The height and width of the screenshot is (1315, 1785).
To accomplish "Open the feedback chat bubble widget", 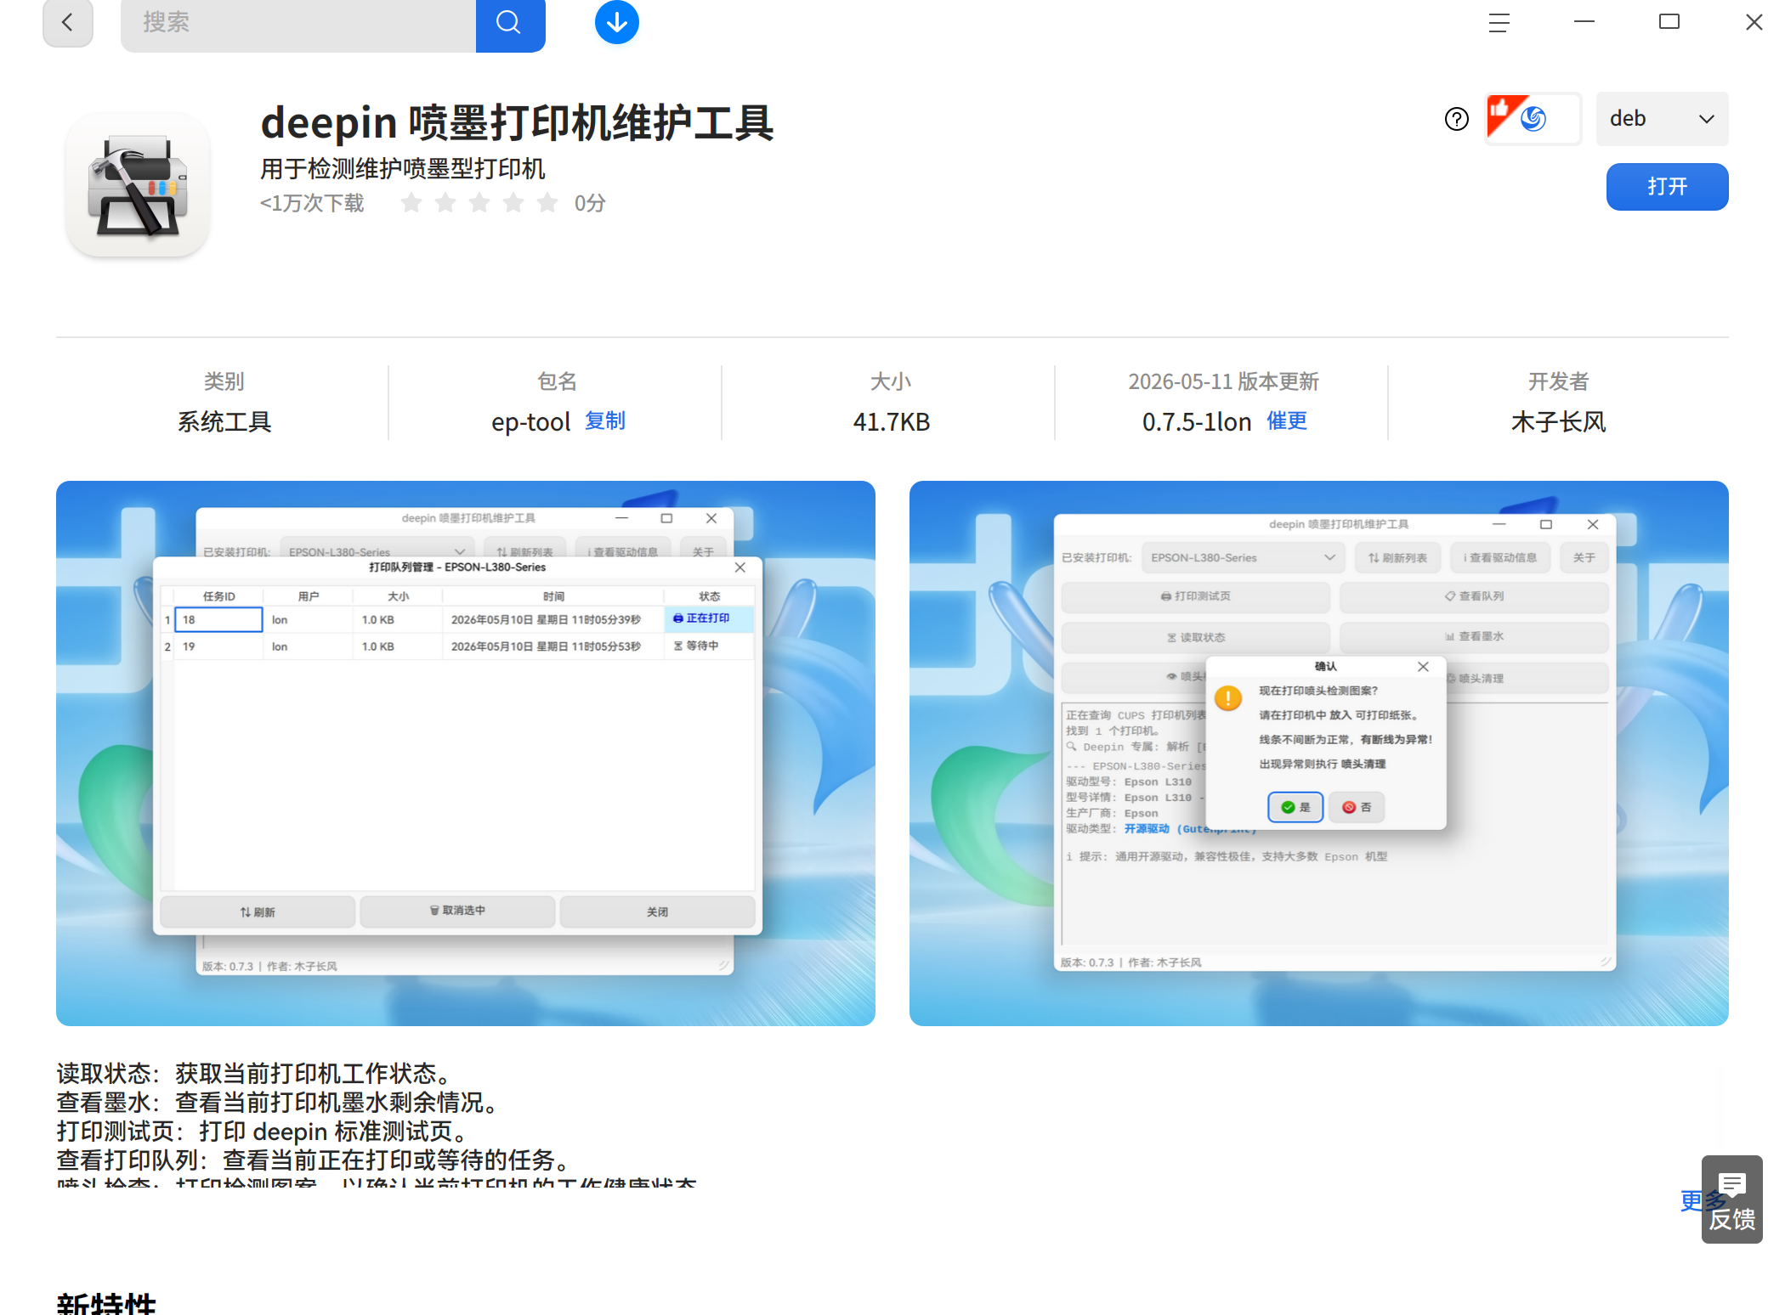I will click(1731, 1199).
